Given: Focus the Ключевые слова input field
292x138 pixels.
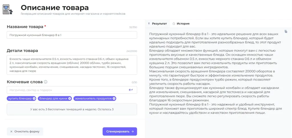Looking at the screenshot, I should click(67, 90).
